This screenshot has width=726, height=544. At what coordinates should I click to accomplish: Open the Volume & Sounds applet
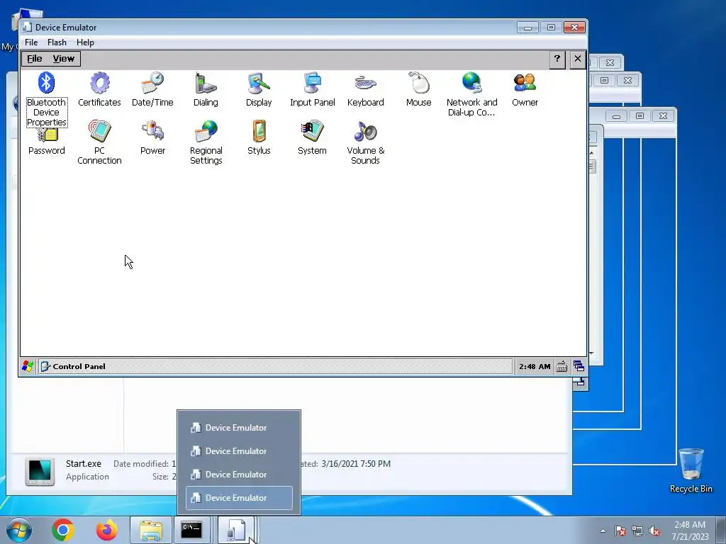(365, 142)
